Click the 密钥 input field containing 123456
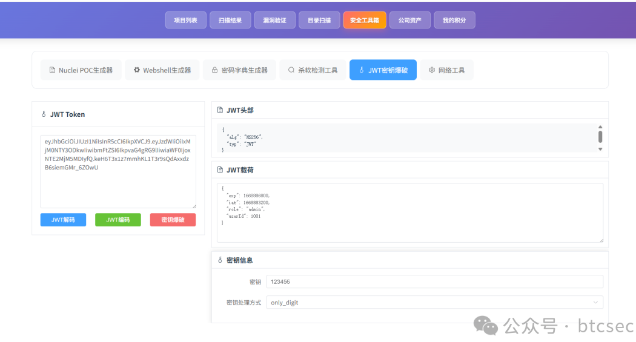636x342 pixels. (434, 281)
